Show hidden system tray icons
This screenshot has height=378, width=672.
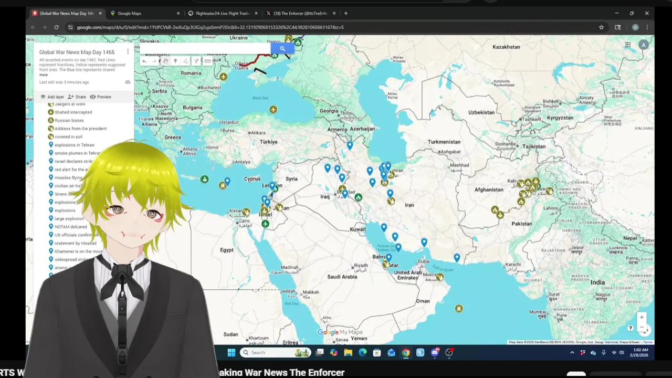[x=572, y=353]
